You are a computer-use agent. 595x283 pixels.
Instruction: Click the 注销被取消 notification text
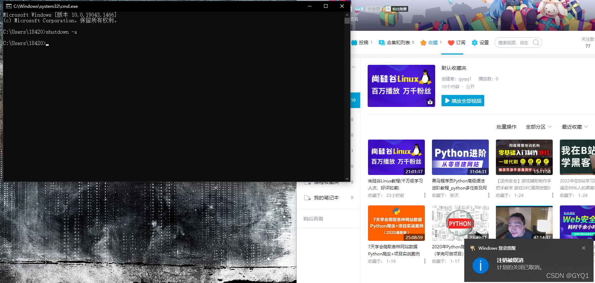[510, 260]
